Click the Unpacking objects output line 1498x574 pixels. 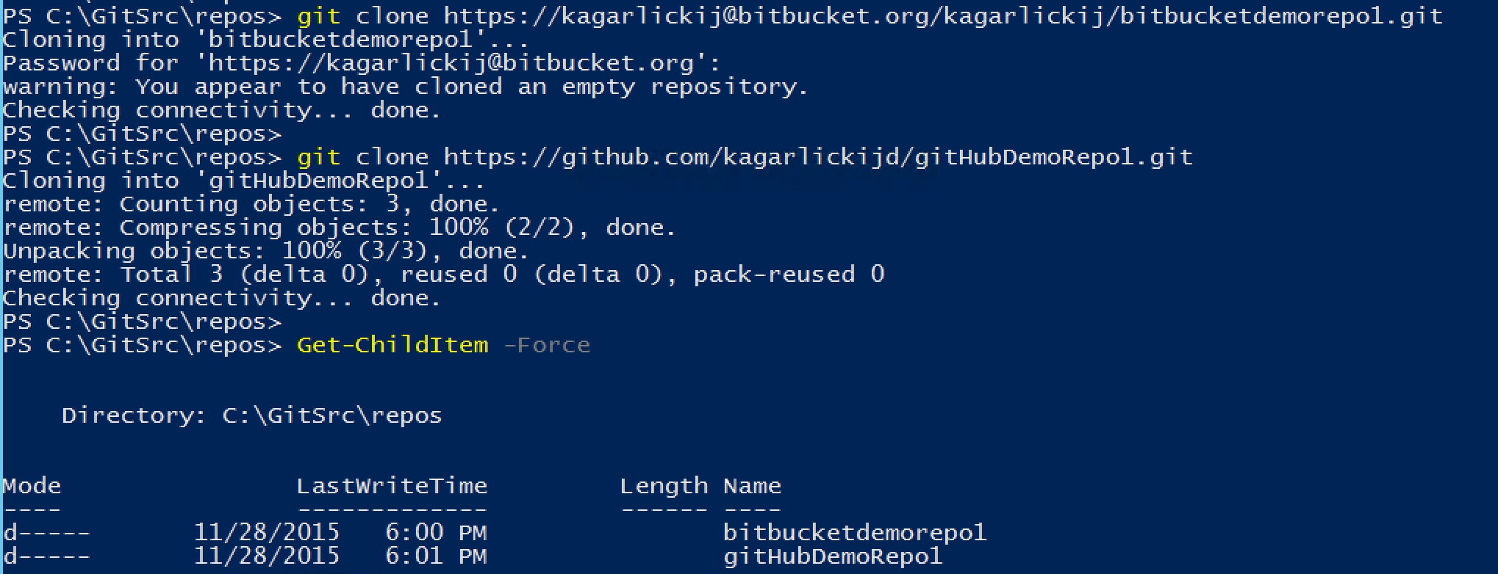pos(266,251)
